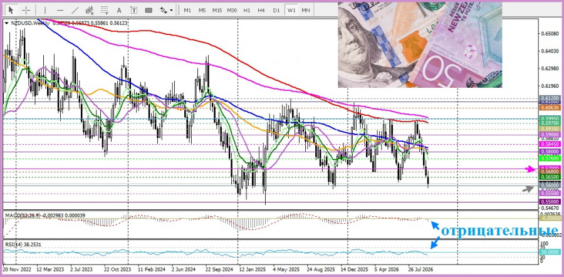Image resolution: width=564 pixels, height=277 pixels.
Task: Click the RSI(14) 38.2531 indicator label
Action: (23, 244)
